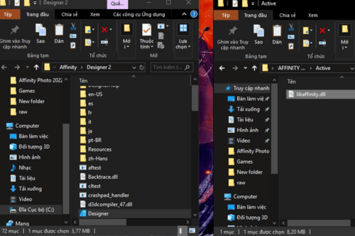Screen dimensions: 355x236
Task: Click the red Delete X icon in Designer 2 window
Action: (x=105, y=30)
